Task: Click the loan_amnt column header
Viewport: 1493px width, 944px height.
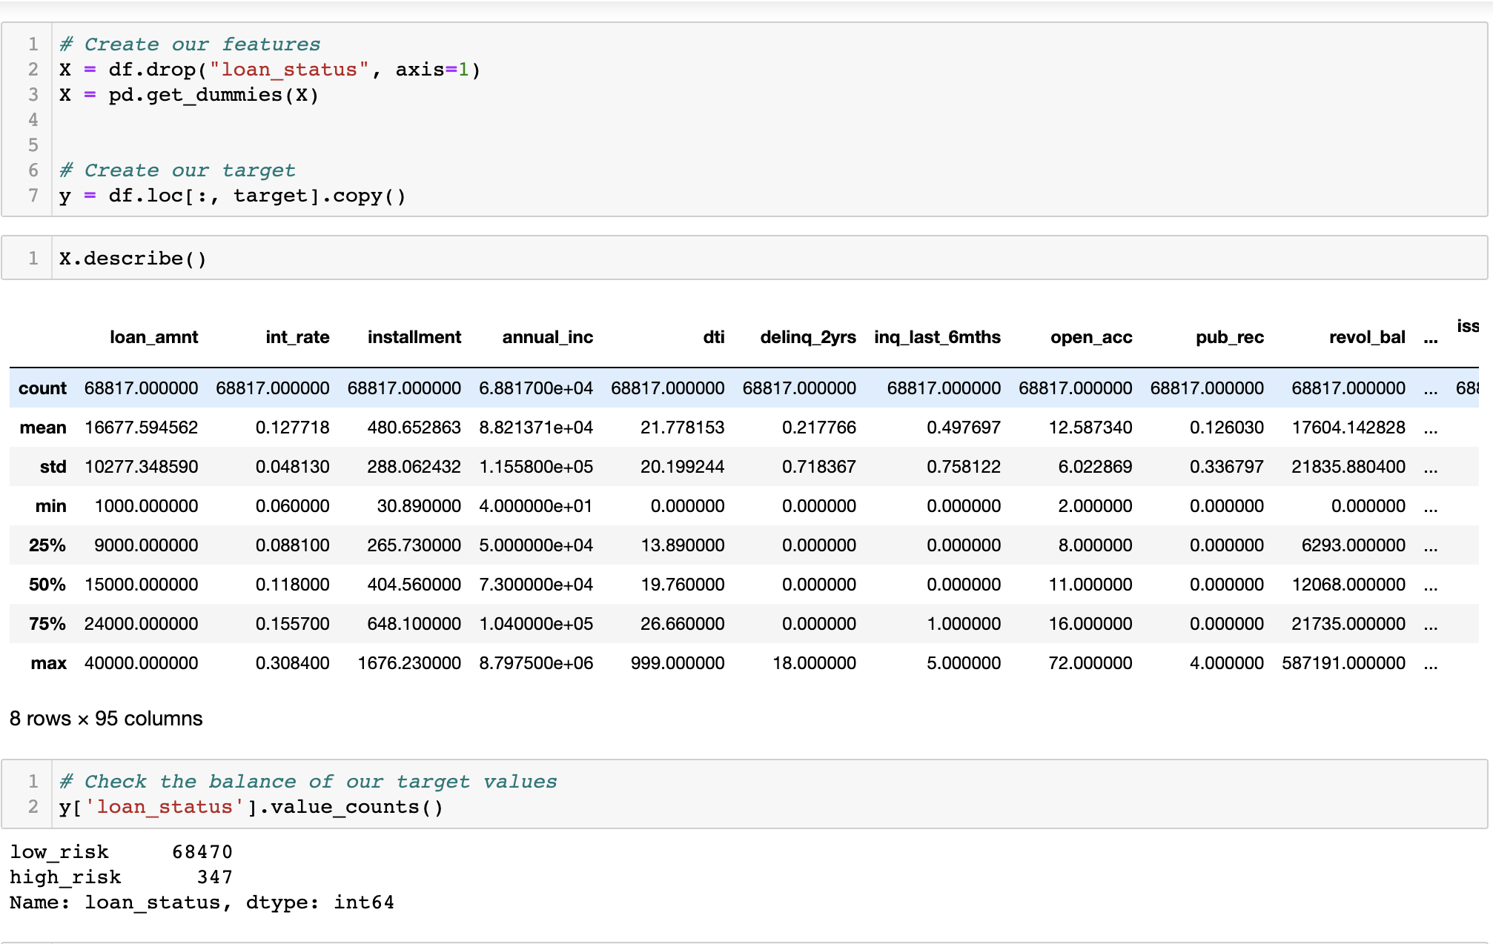Action: pyautogui.click(x=154, y=337)
